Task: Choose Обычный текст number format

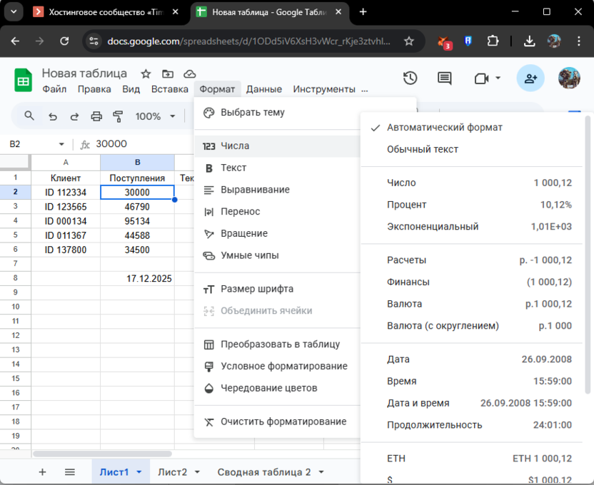Action: click(422, 149)
